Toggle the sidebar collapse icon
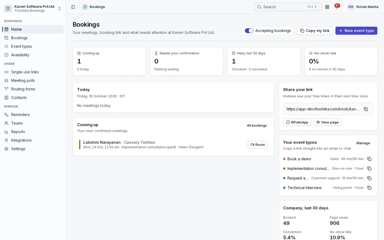Screen dimensions: 384x240 73,7
